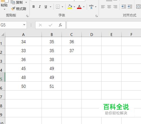The height and width of the screenshot is (124, 141).
Task: Toggle Bold formatting
Action: [34, 7]
